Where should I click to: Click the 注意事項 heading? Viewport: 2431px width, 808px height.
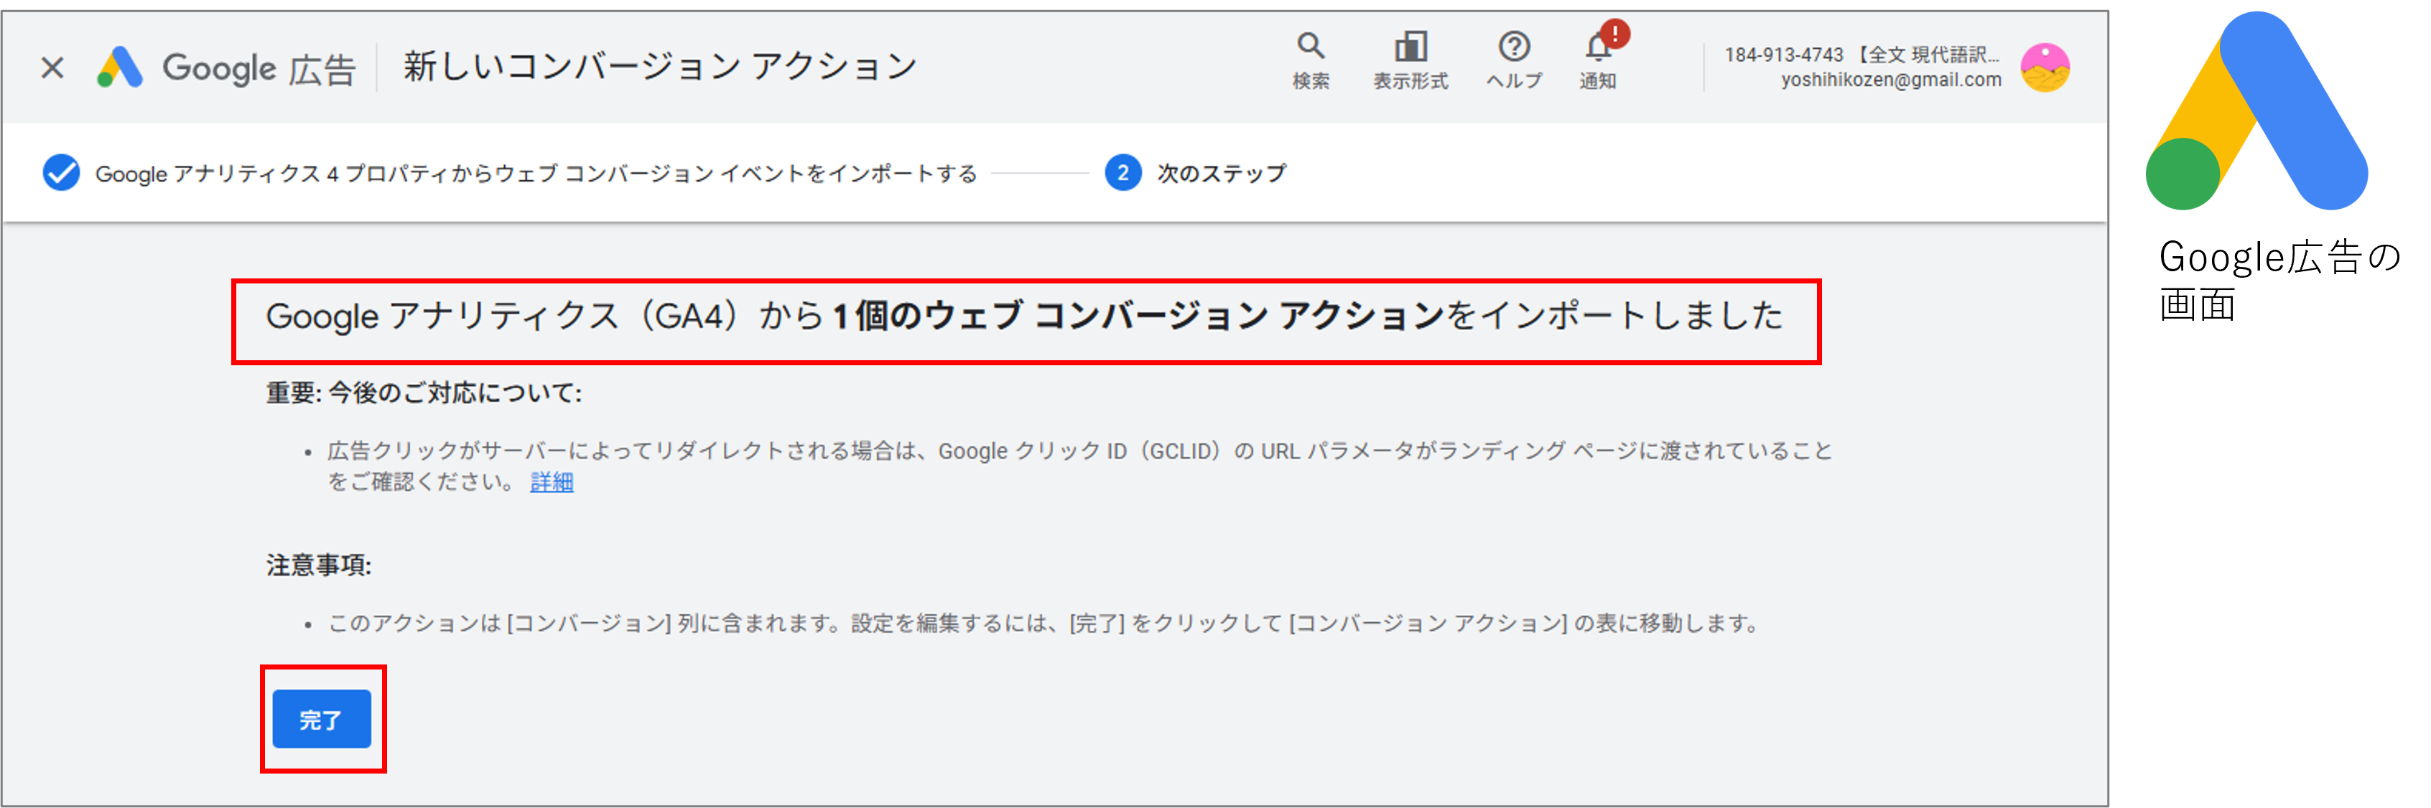pyautogui.click(x=319, y=565)
